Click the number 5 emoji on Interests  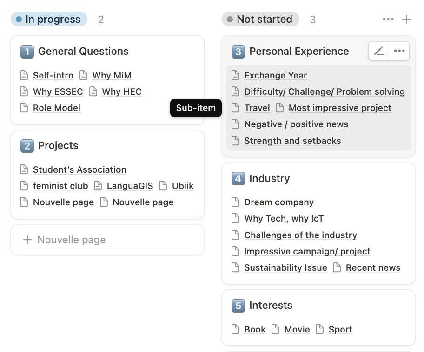click(x=238, y=306)
